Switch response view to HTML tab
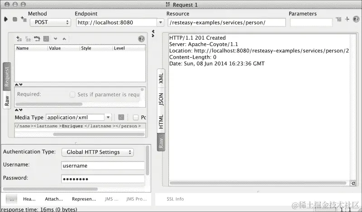 (161, 121)
